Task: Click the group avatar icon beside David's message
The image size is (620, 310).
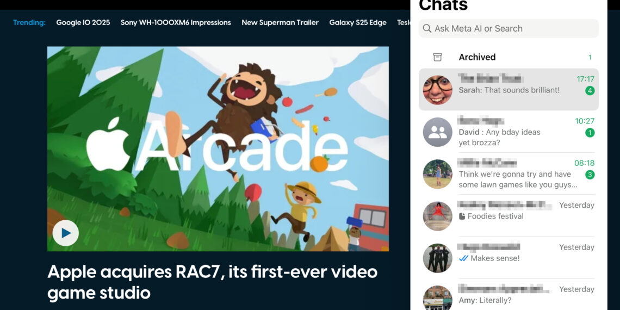Action: (x=437, y=132)
